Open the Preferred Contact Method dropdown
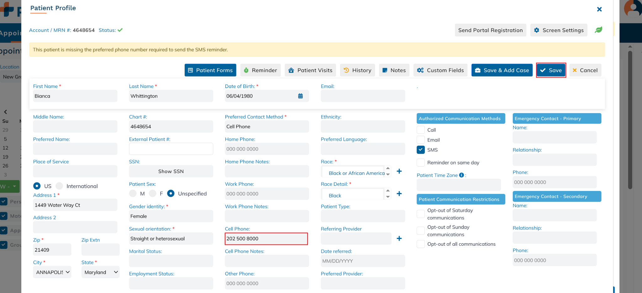Screen dimensions: 642x293 tap(266, 127)
